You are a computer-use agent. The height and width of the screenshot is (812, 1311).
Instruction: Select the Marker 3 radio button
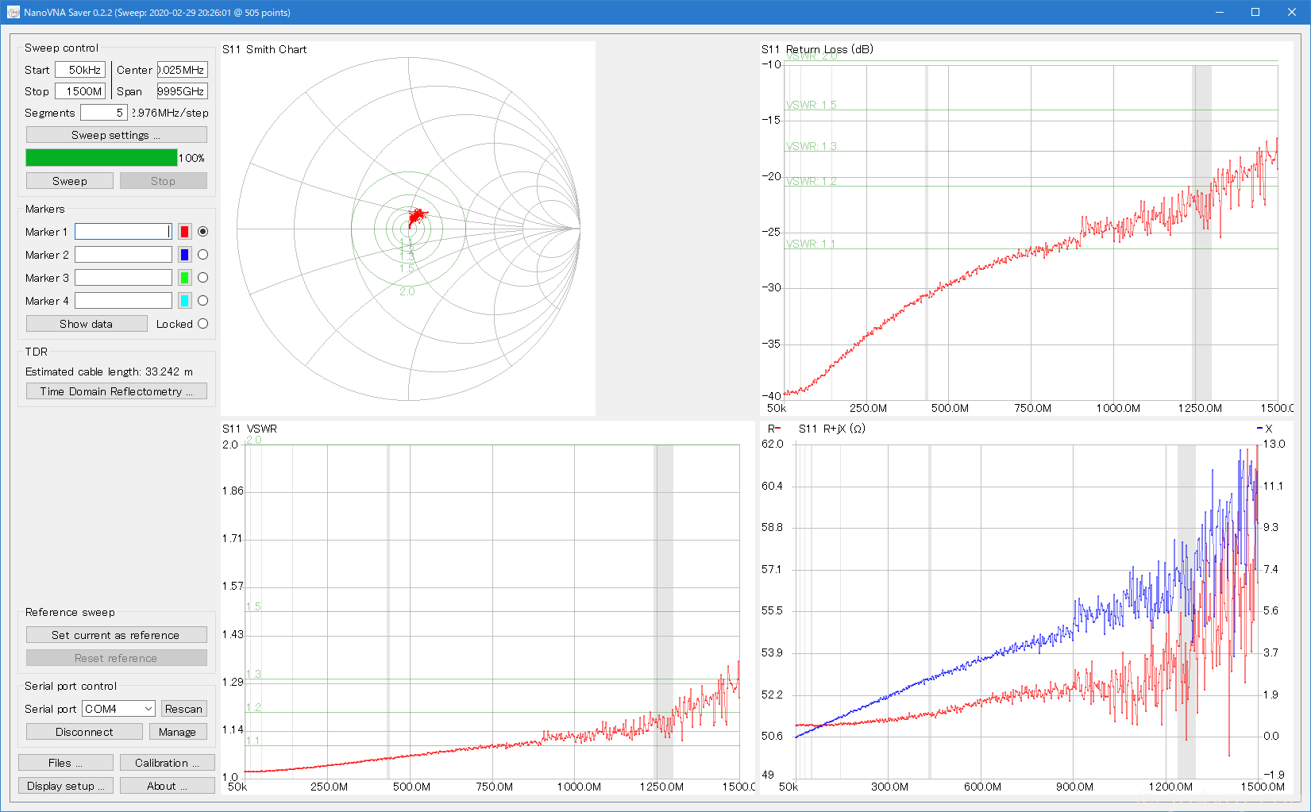coord(203,278)
